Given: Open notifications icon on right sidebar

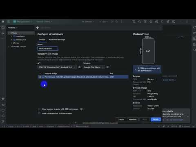Looking at the screenshot, I should (194, 28).
